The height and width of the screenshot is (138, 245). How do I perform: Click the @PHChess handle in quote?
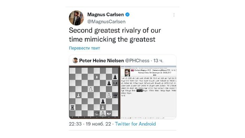pos(137,61)
